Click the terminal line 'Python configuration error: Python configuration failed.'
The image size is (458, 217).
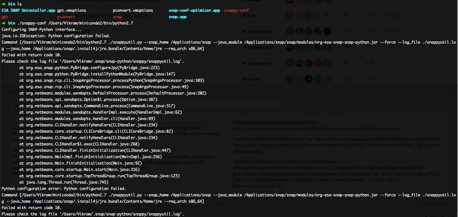click(x=64, y=188)
